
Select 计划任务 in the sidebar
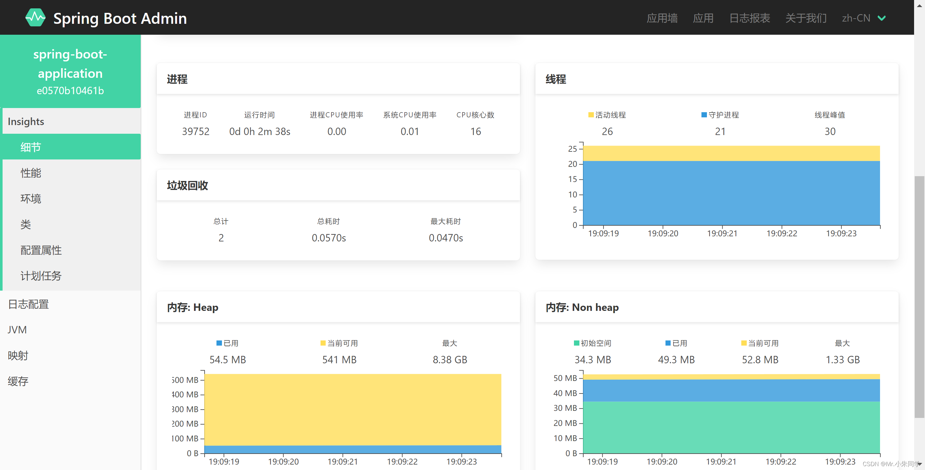(40, 276)
